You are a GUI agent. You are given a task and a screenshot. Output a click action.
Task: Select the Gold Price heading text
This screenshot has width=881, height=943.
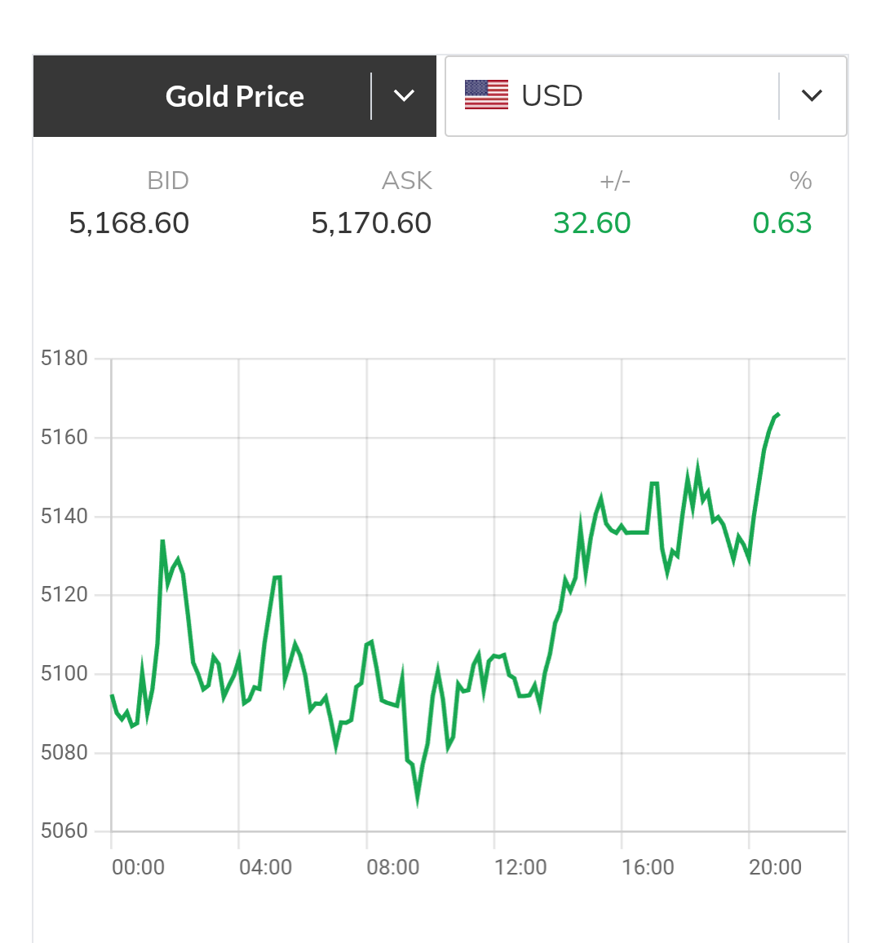pos(235,96)
